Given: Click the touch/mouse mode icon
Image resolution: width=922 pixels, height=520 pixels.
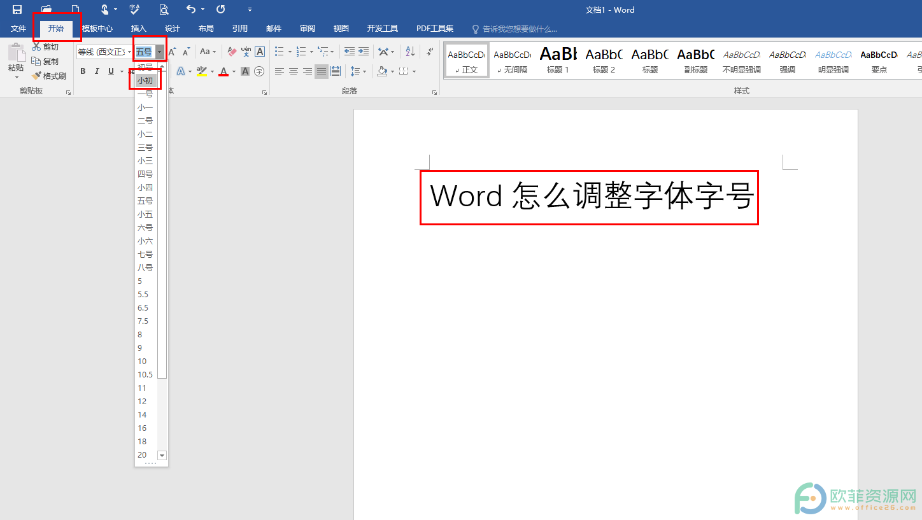Looking at the screenshot, I should click(x=105, y=10).
